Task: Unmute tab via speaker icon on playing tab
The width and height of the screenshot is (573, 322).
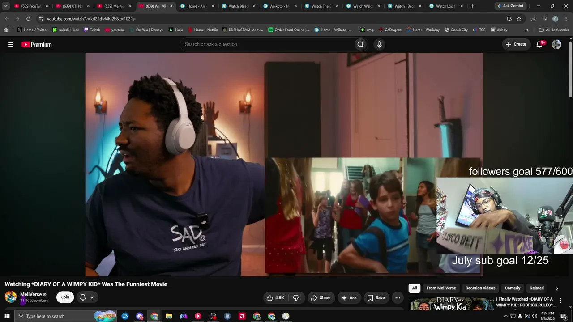Action: (164, 6)
